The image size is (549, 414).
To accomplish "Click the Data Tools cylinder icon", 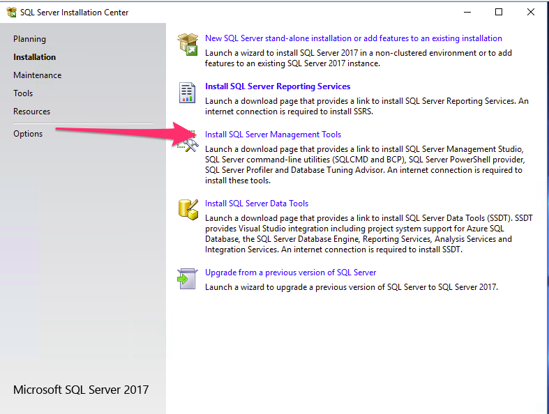I will coord(188,210).
